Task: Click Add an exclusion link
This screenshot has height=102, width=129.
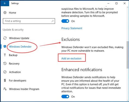Action: (x=71, y=58)
